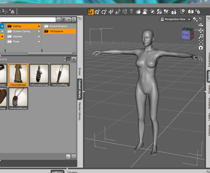The image size is (210, 173).
Task: Select the V4CynneEarrings thumbnail
Action: (39, 75)
